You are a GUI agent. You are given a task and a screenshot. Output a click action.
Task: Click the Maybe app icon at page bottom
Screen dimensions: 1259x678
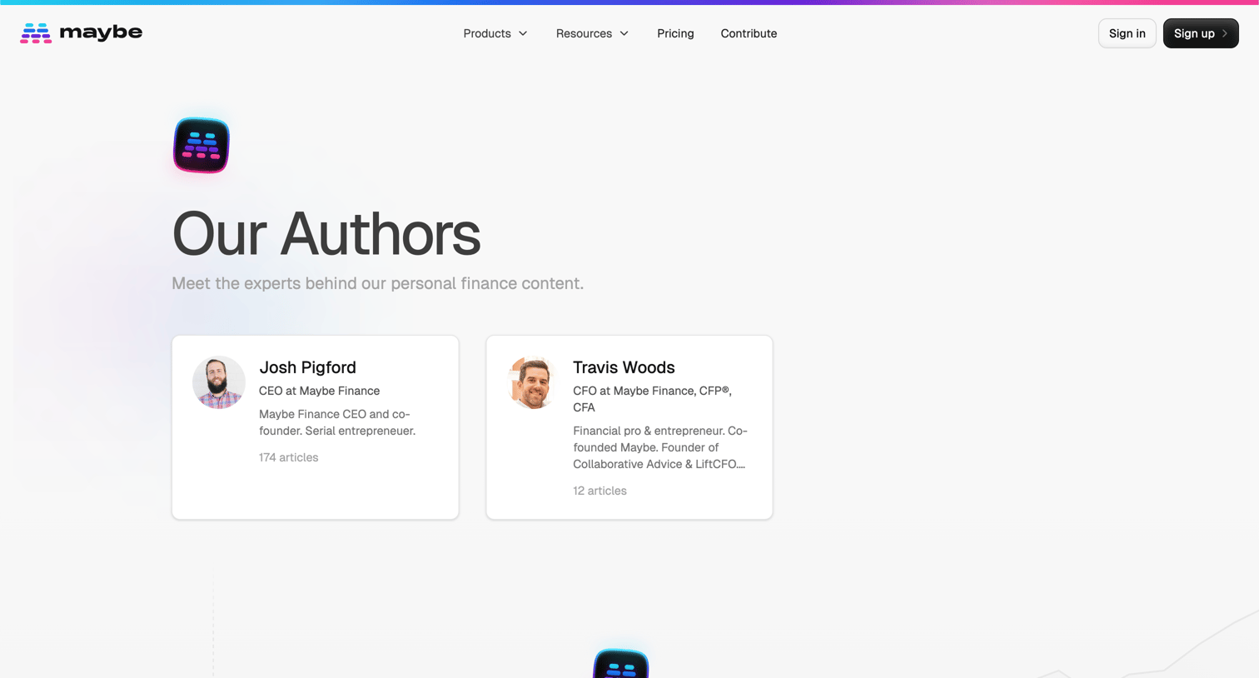click(x=621, y=664)
